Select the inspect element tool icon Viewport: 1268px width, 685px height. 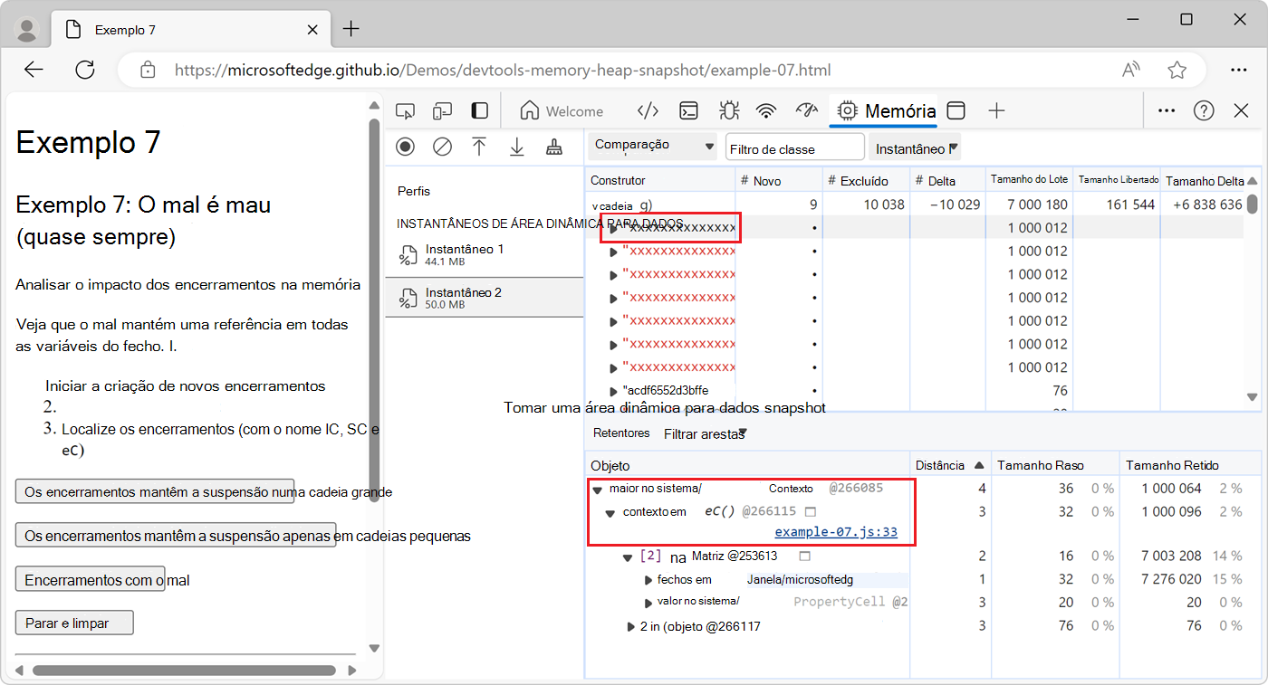(405, 111)
